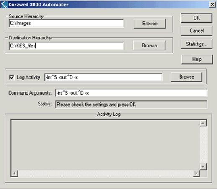Click the Source Hierarchy path field
Viewport: 217px width, 189px height.
point(66,23)
